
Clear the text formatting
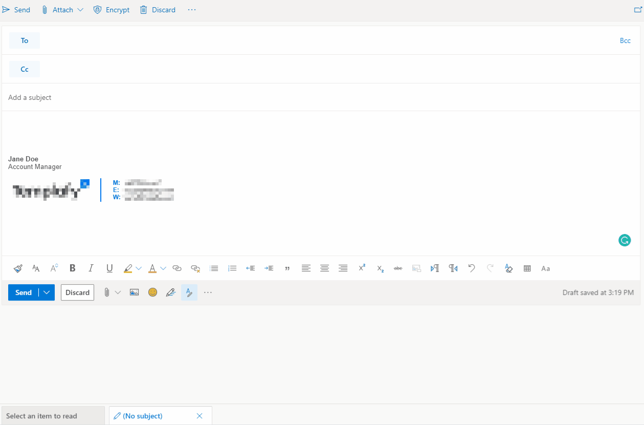pos(508,268)
